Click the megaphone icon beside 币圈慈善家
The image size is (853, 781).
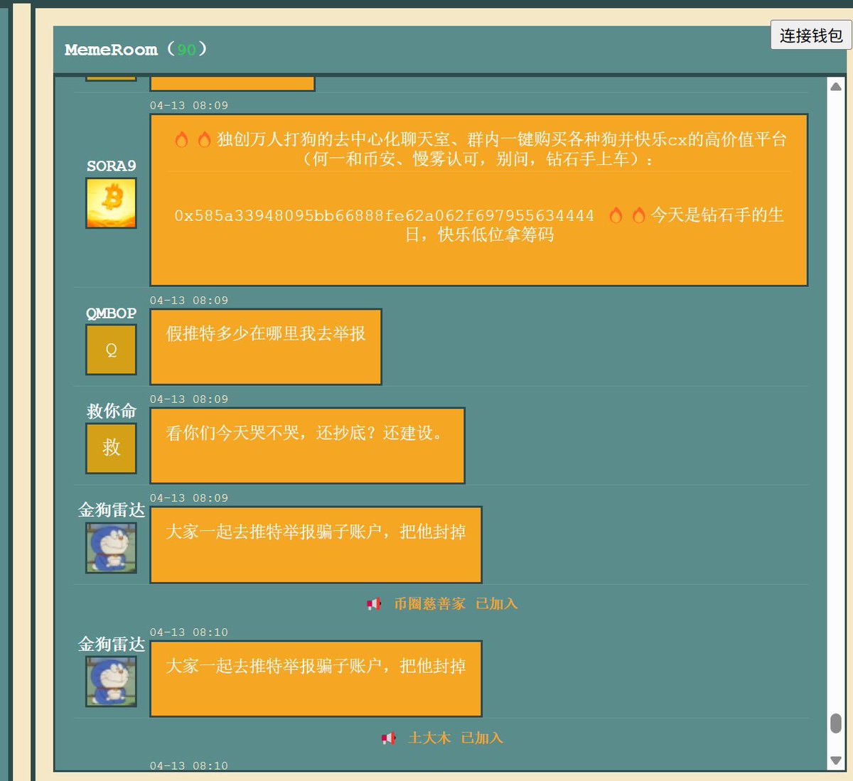[x=374, y=604]
